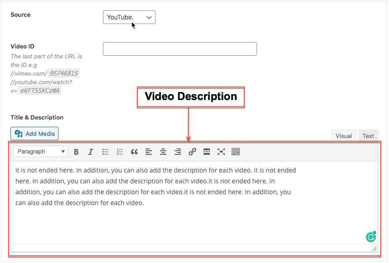Align text left
This screenshot has width=389, height=263.
pos(149,152)
